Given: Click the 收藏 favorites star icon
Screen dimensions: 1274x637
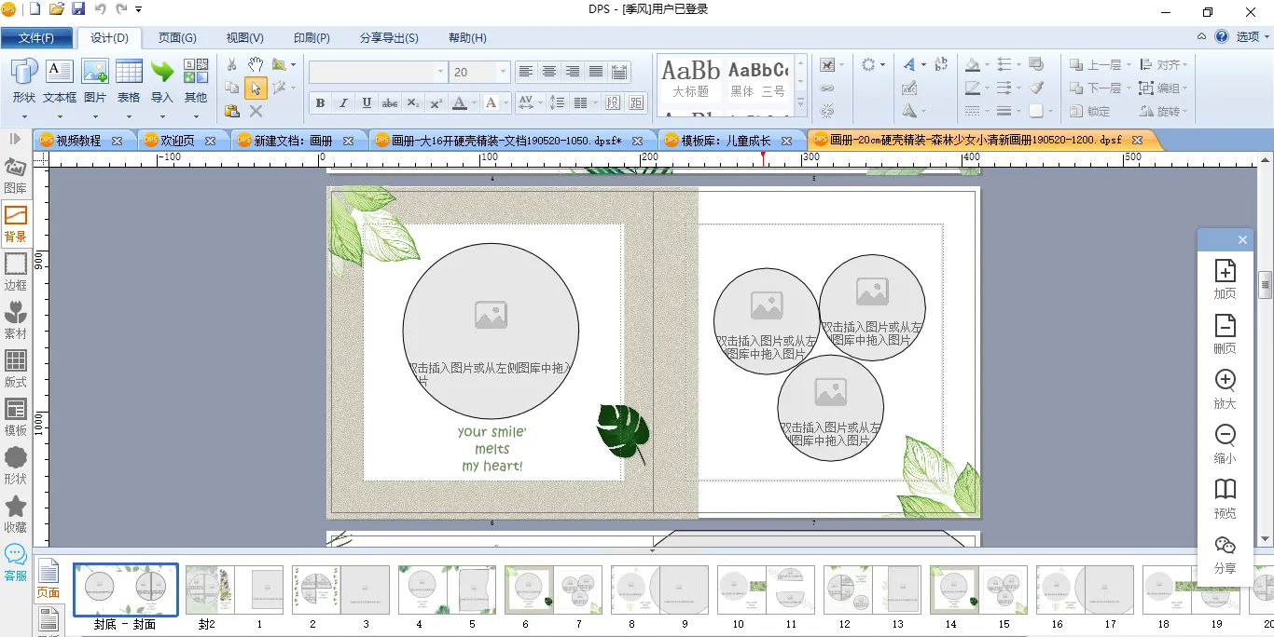Looking at the screenshot, I should [x=16, y=513].
